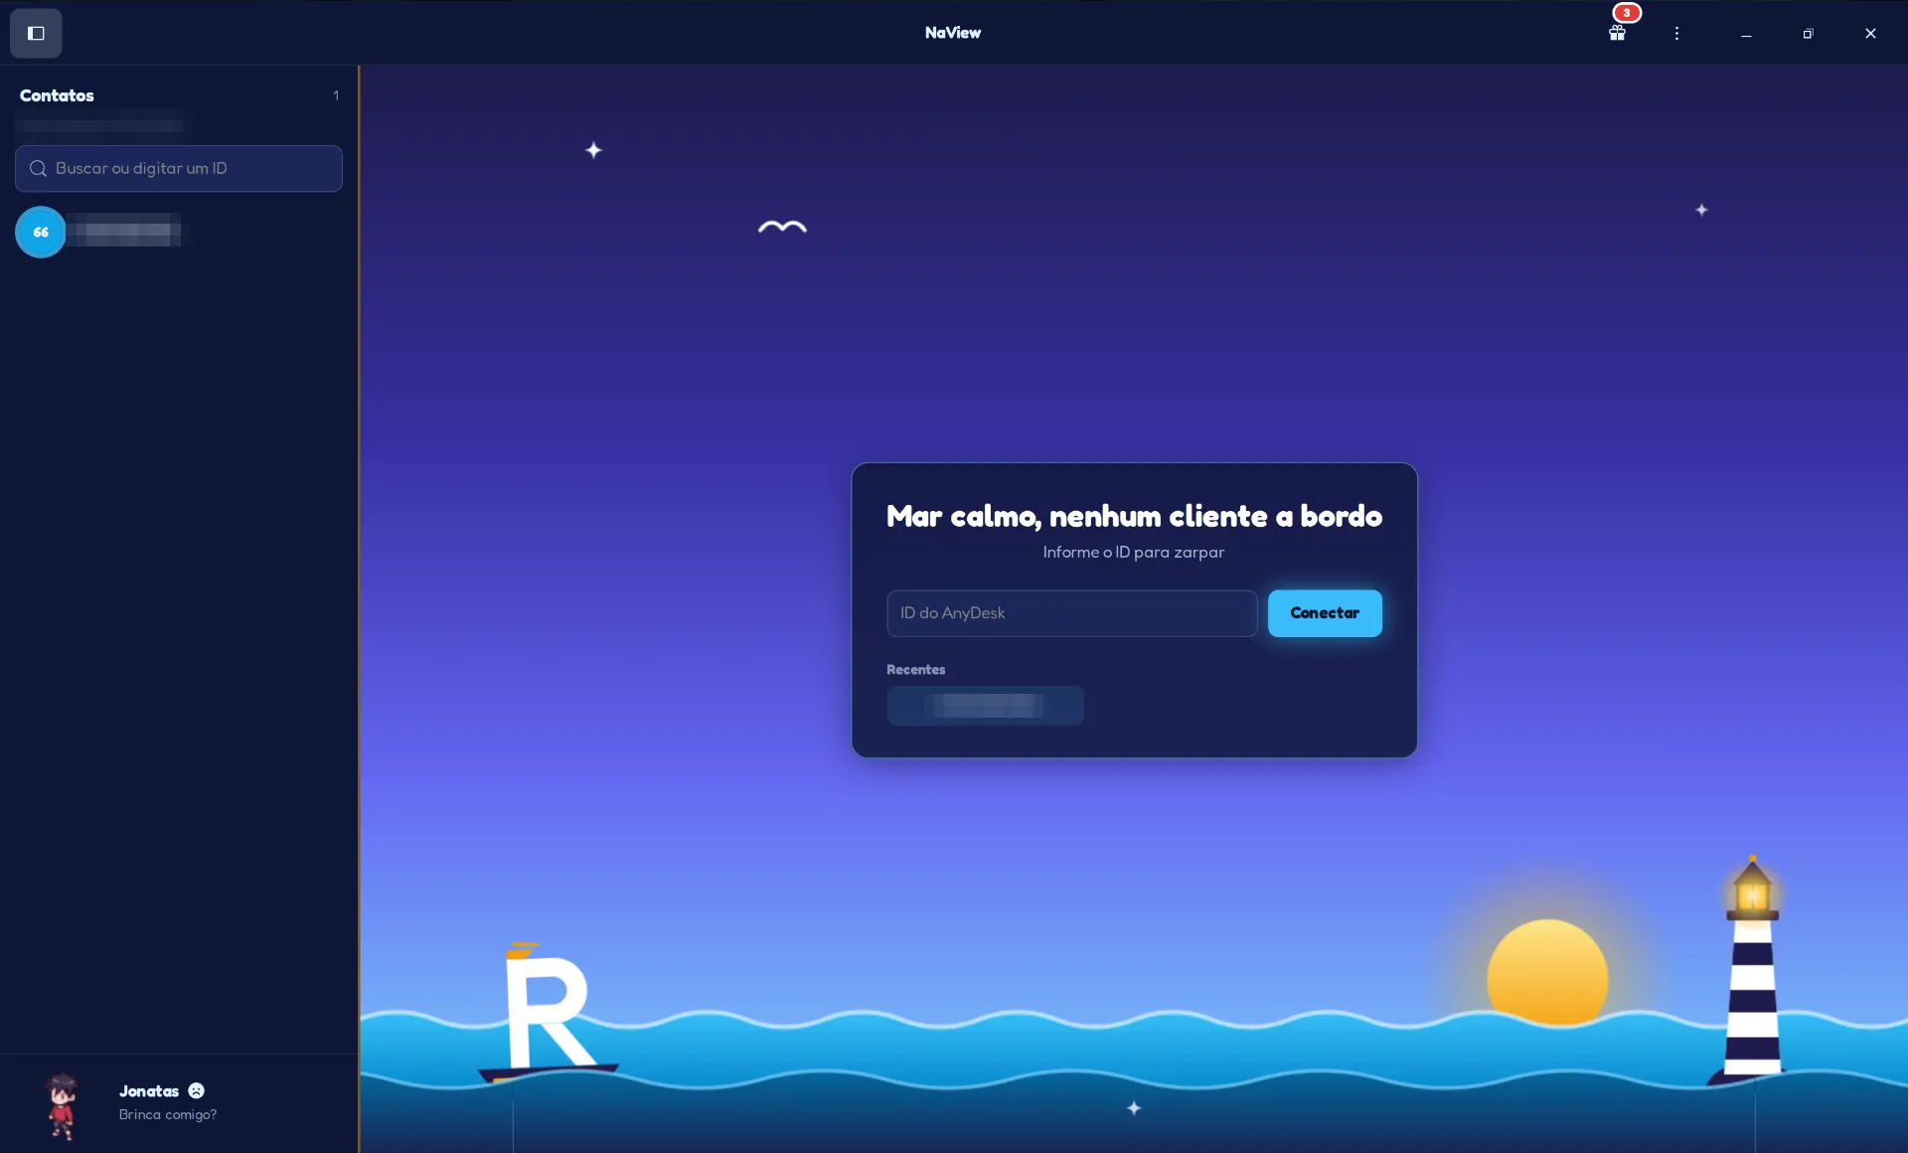
Task: Focus the Buscar ou digitar um ID field
Action: tap(179, 168)
